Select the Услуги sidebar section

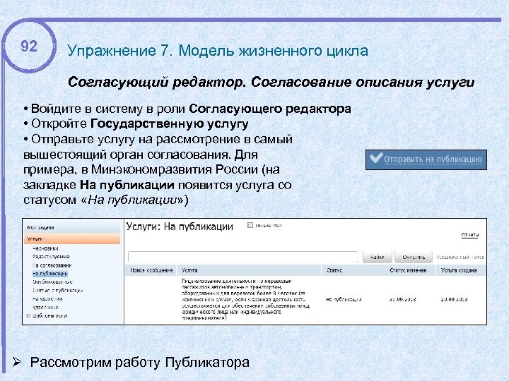coord(73,238)
